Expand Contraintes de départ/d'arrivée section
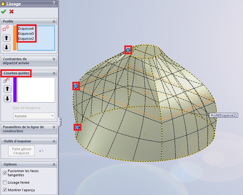243x195 pixels. 54,59
